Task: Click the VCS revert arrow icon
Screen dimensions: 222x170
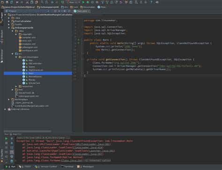Action: [121, 2]
